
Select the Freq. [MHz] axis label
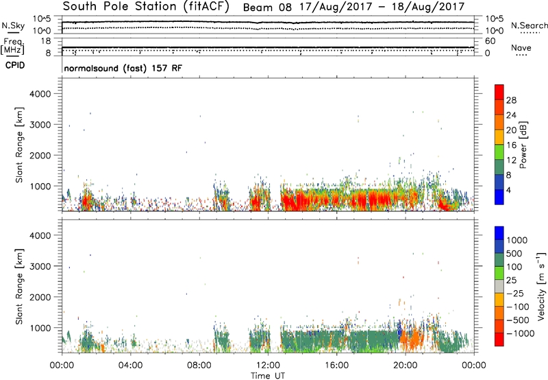[12, 47]
